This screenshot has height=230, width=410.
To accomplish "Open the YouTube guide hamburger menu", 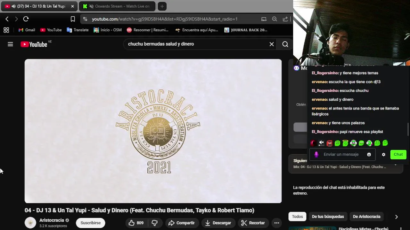I will [10, 44].
